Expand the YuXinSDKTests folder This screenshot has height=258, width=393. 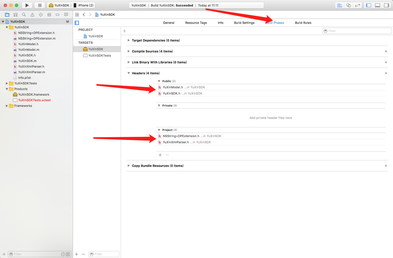point(7,83)
